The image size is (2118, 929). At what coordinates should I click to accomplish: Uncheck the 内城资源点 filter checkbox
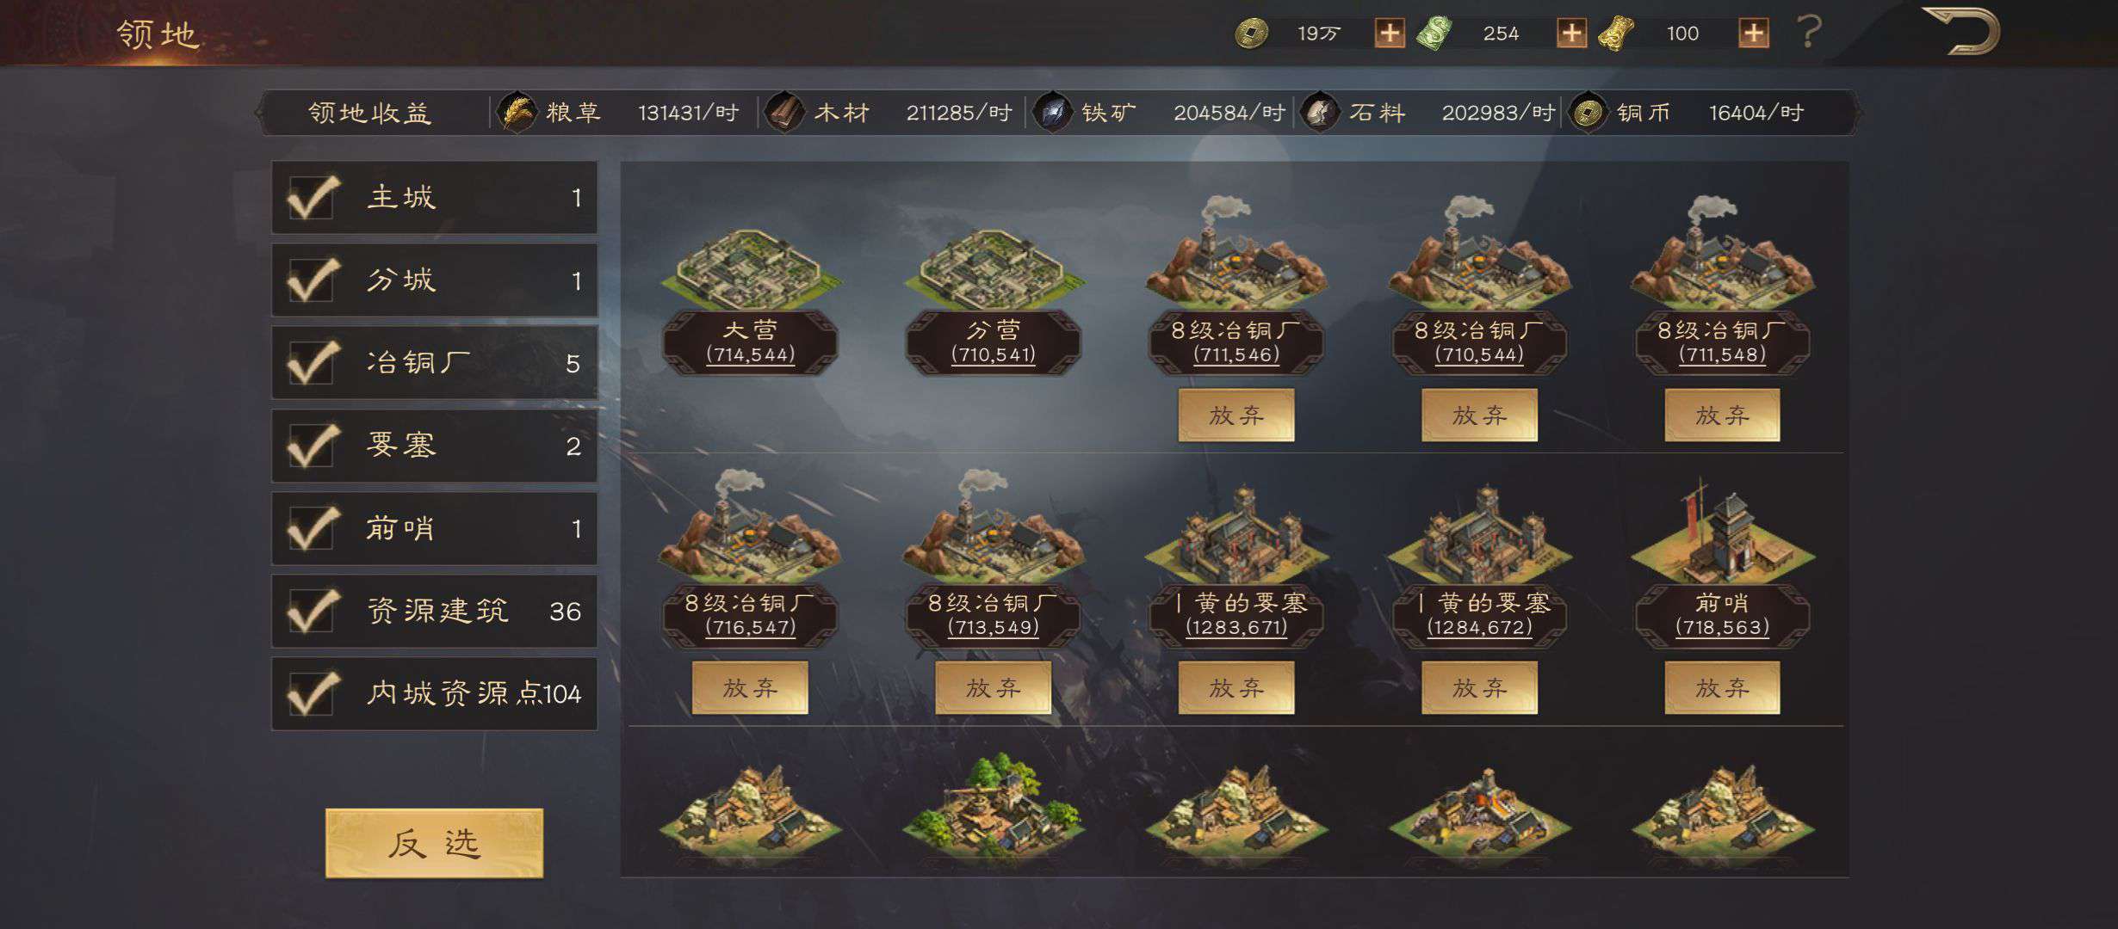(312, 693)
